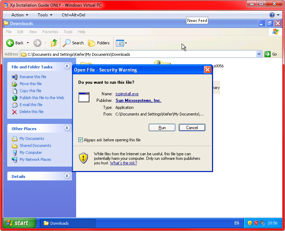Click the E-mail envelope icon
Viewport: 285px width, 231px height.
(15, 105)
